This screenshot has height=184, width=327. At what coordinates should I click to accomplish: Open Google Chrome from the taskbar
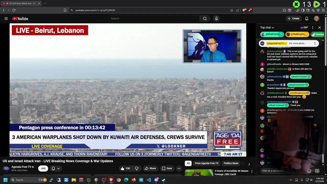(119, 180)
